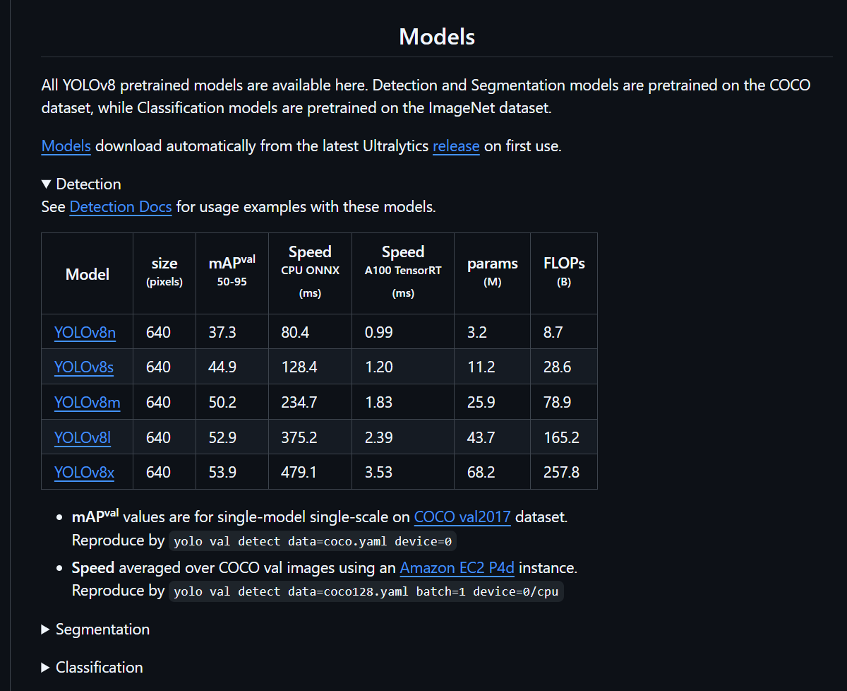This screenshot has width=847, height=691.
Task: Open the Models link
Action: click(66, 146)
